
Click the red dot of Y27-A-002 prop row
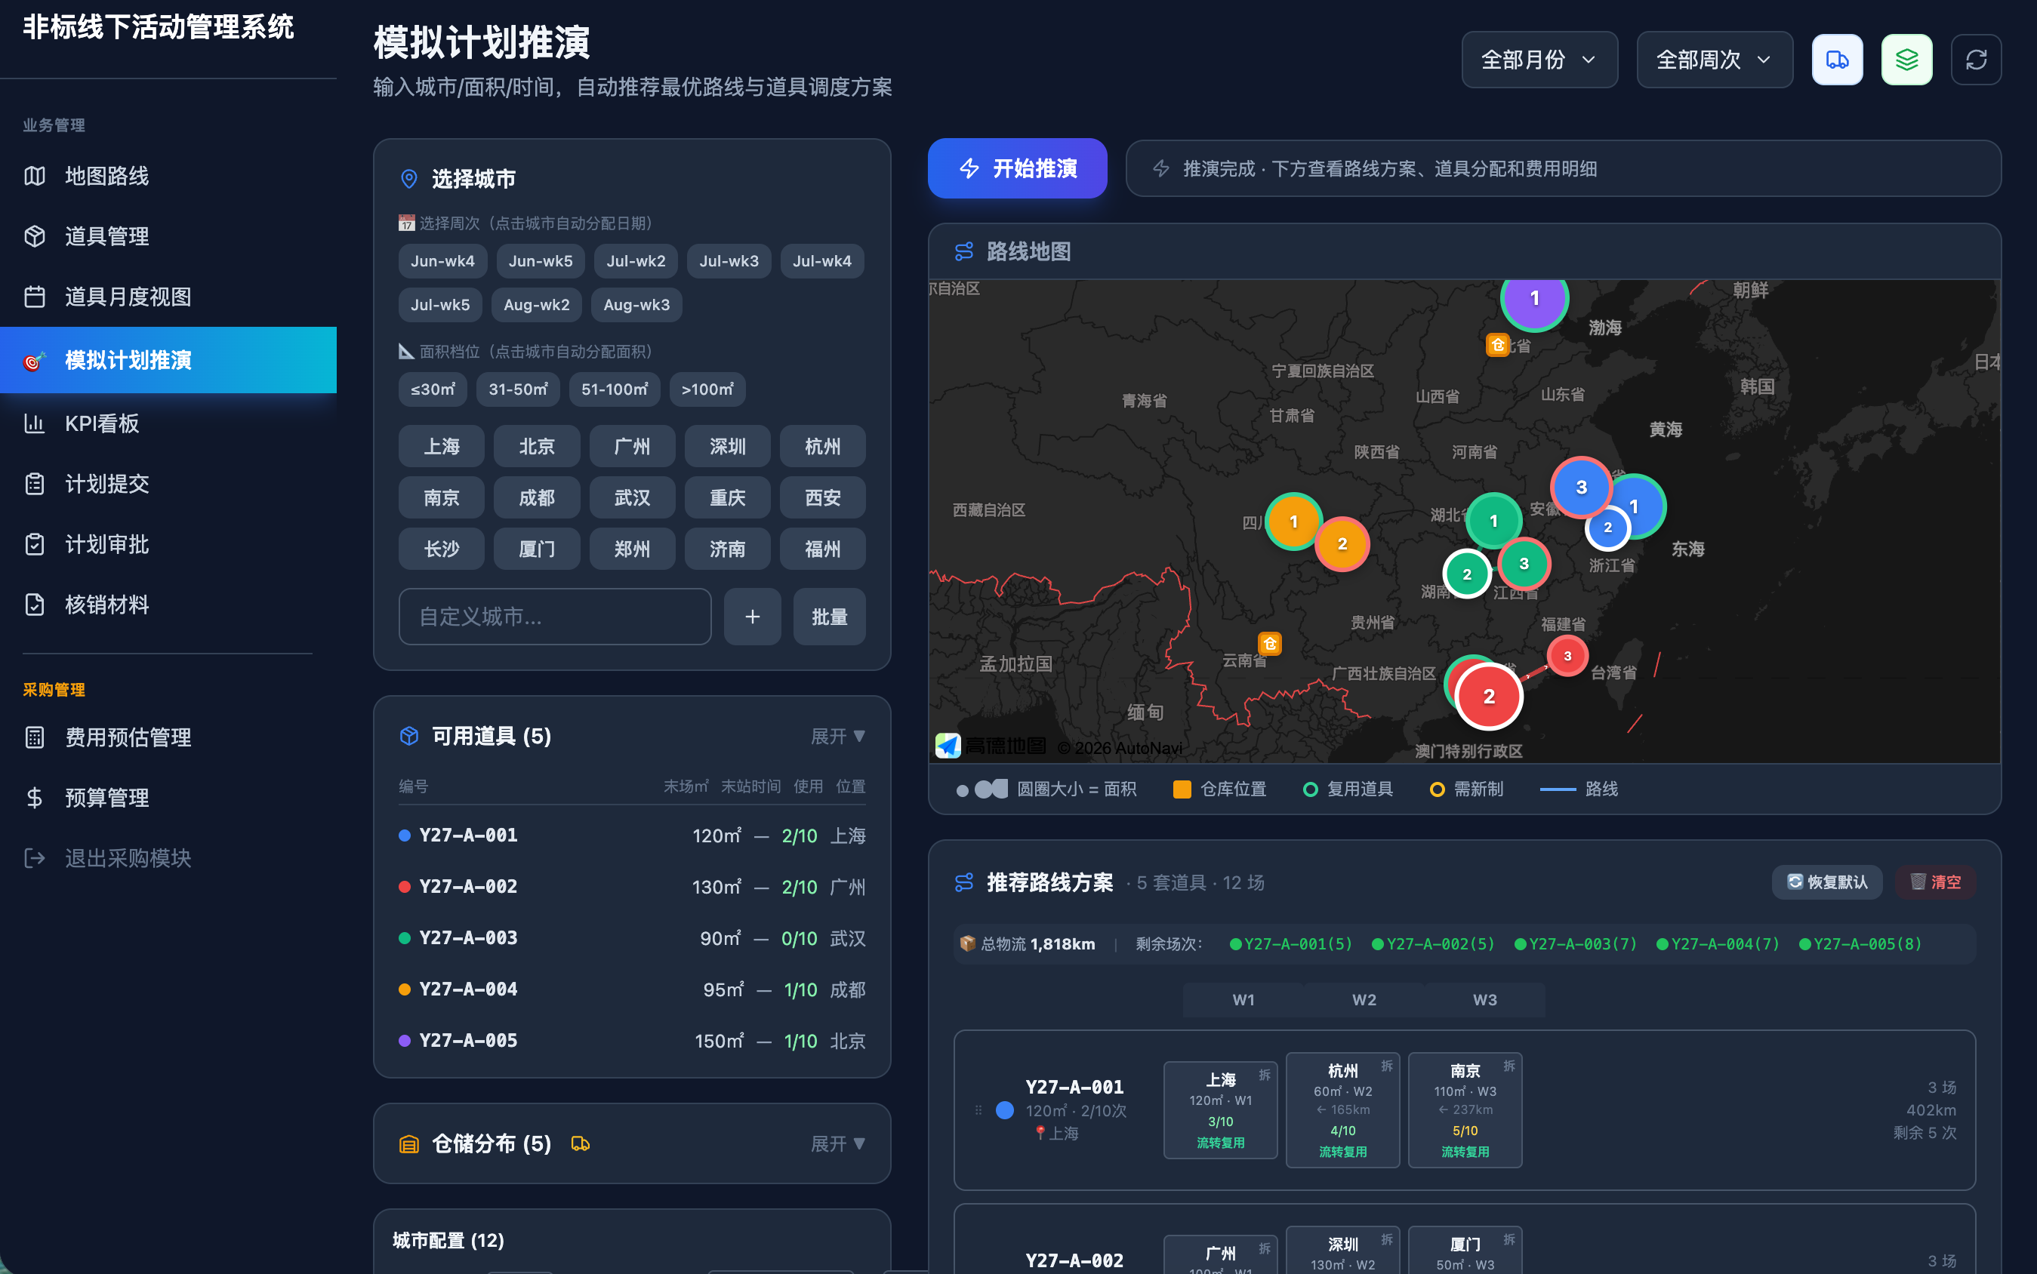[x=405, y=888]
